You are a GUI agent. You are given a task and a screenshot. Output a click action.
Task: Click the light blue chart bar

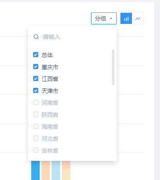(56, 170)
